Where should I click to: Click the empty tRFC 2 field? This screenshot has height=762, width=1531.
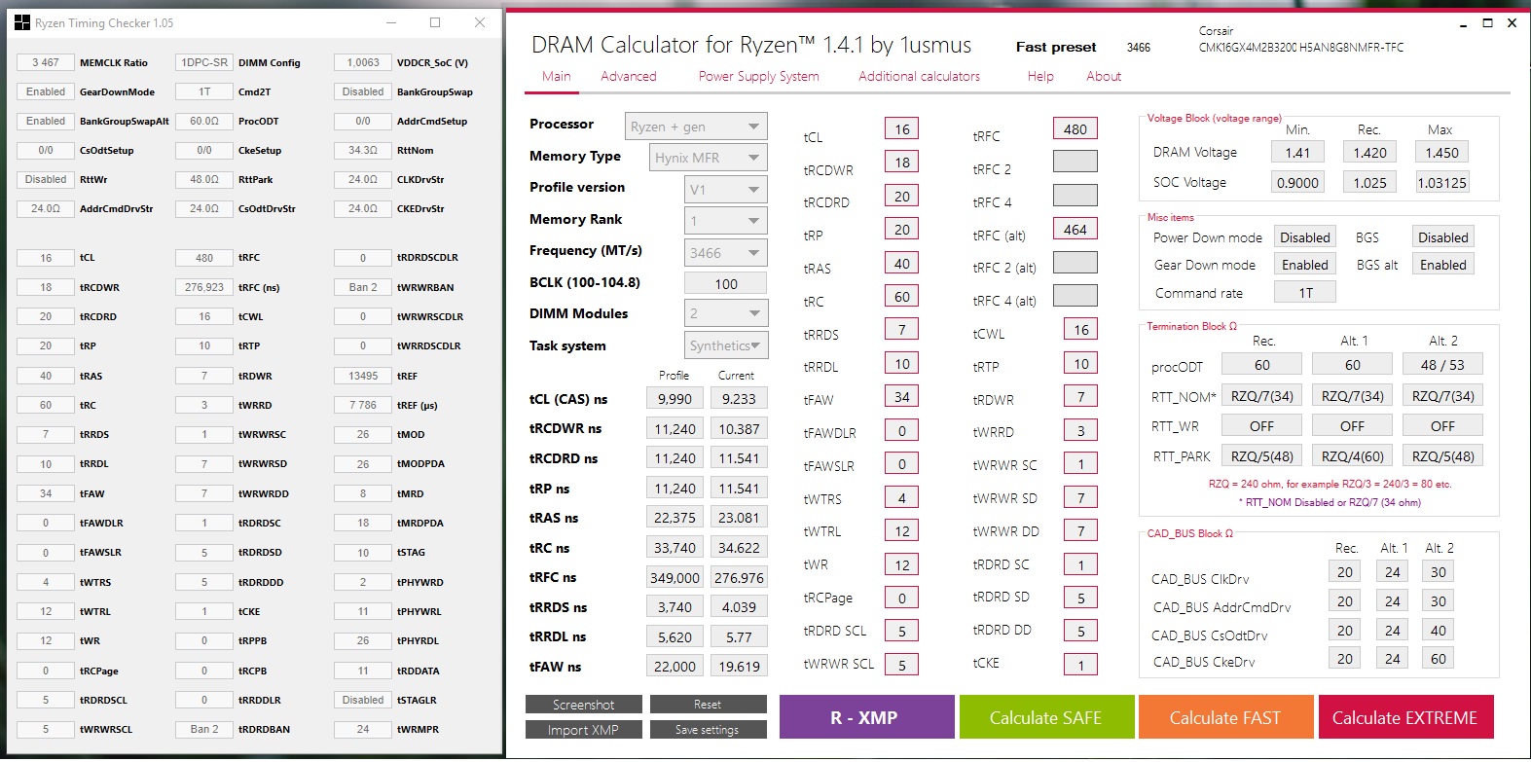coord(1075,162)
